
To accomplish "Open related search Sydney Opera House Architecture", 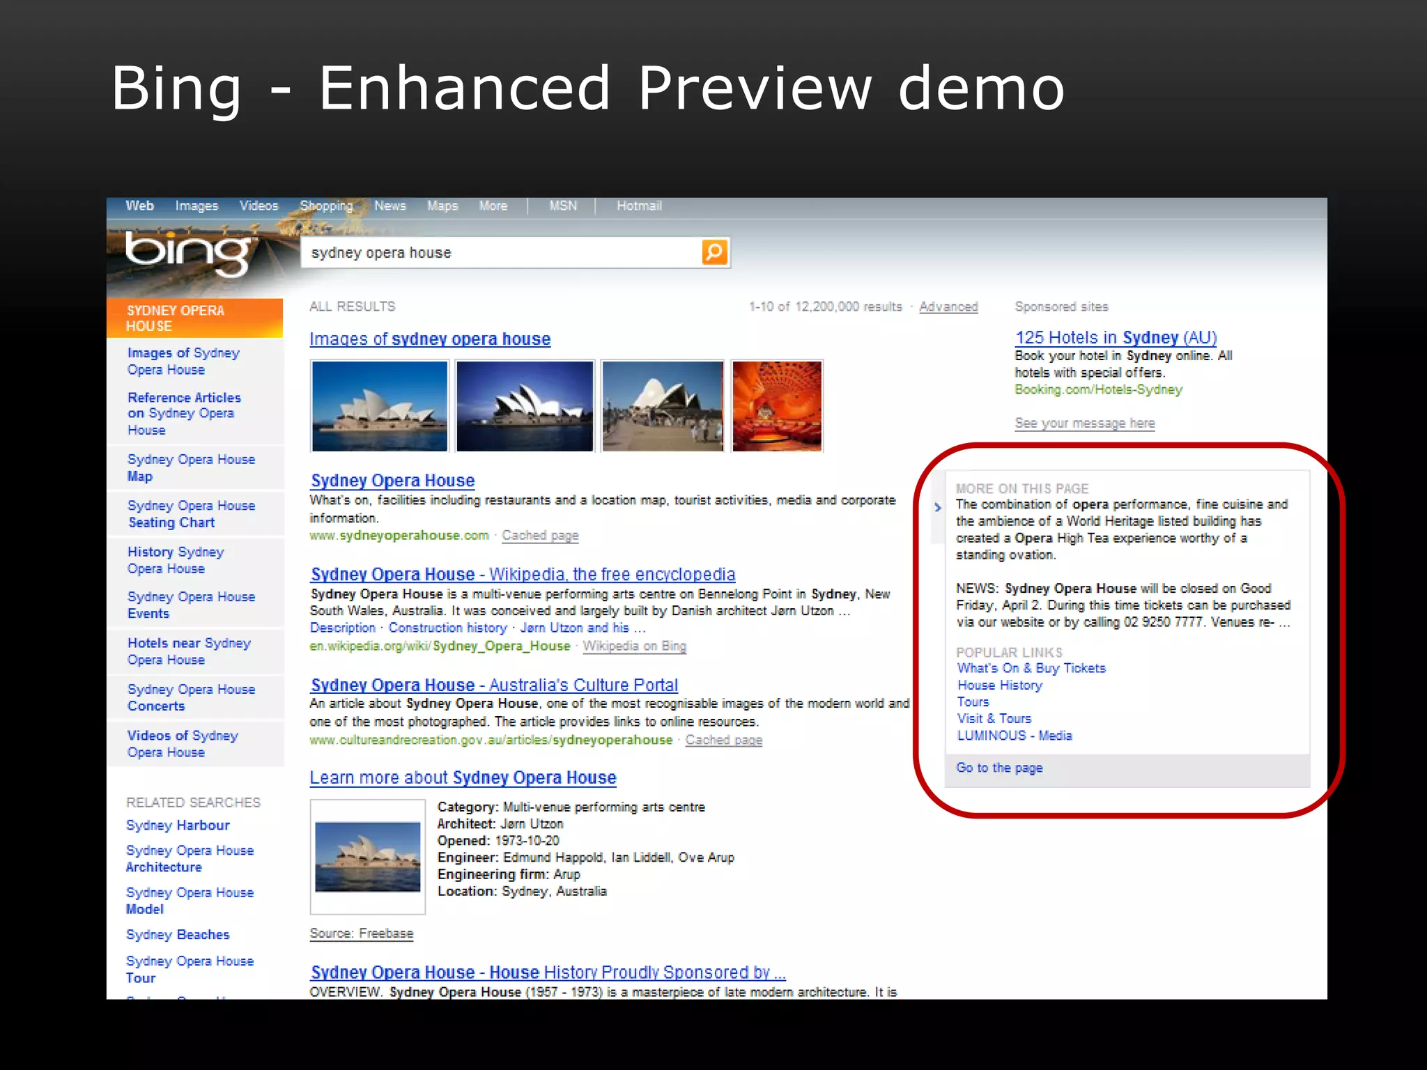I will (x=190, y=859).
